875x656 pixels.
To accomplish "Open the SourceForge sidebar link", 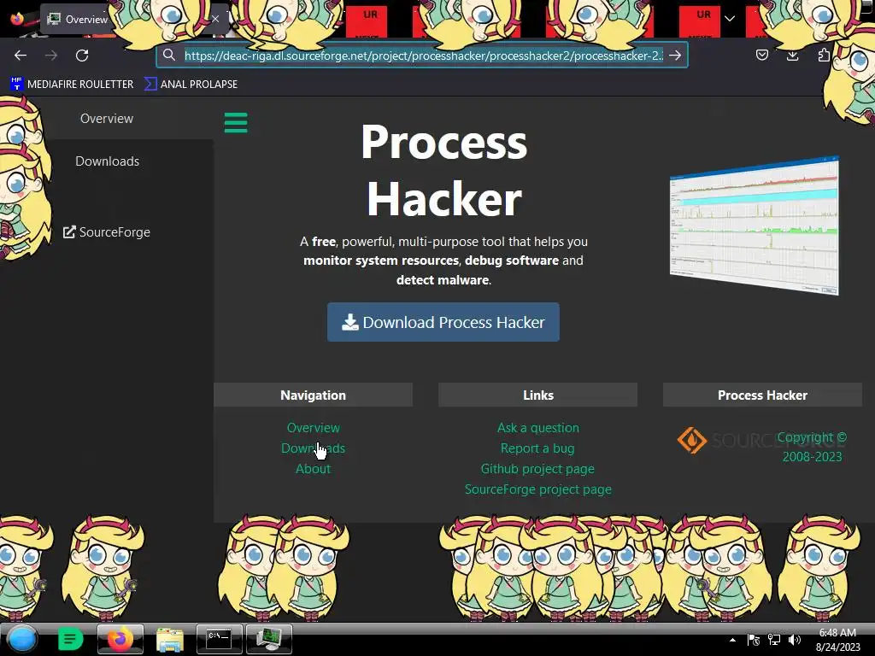I will coord(107,232).
